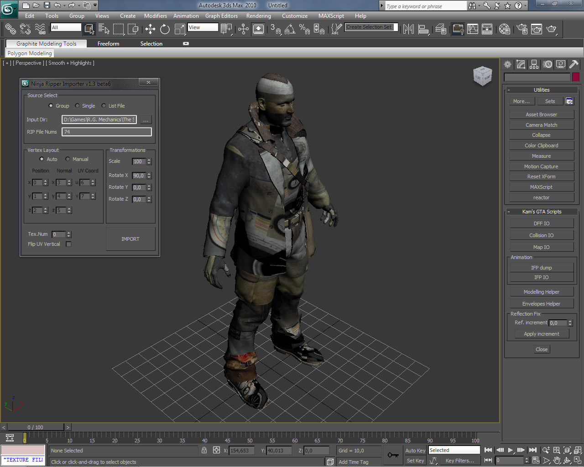Screen dimensions: 584x467
Task: Open Select by Name dialog
Action: pos(104,29)
